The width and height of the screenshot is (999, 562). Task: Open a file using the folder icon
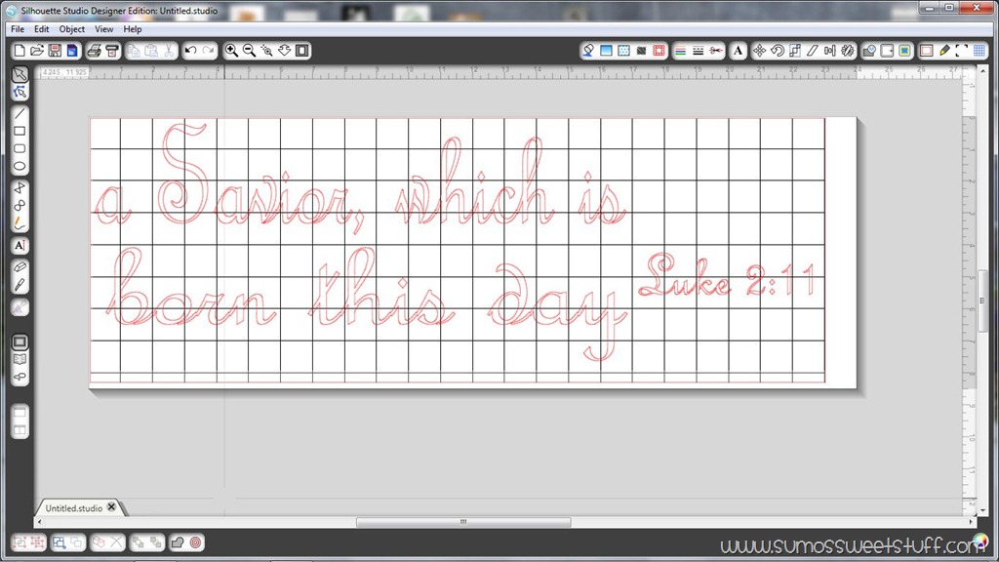click(37, 51)
